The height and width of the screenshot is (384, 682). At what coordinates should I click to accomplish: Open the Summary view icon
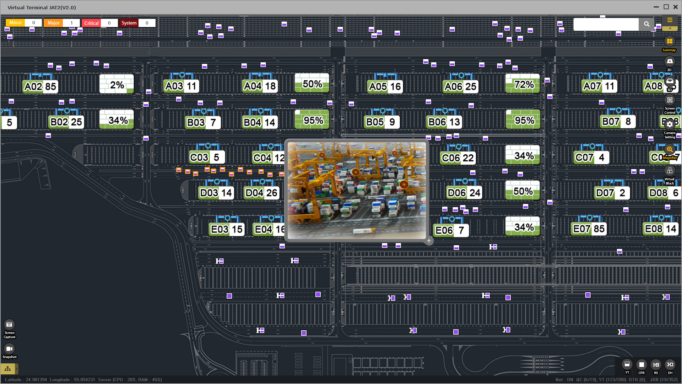point(670,42)
